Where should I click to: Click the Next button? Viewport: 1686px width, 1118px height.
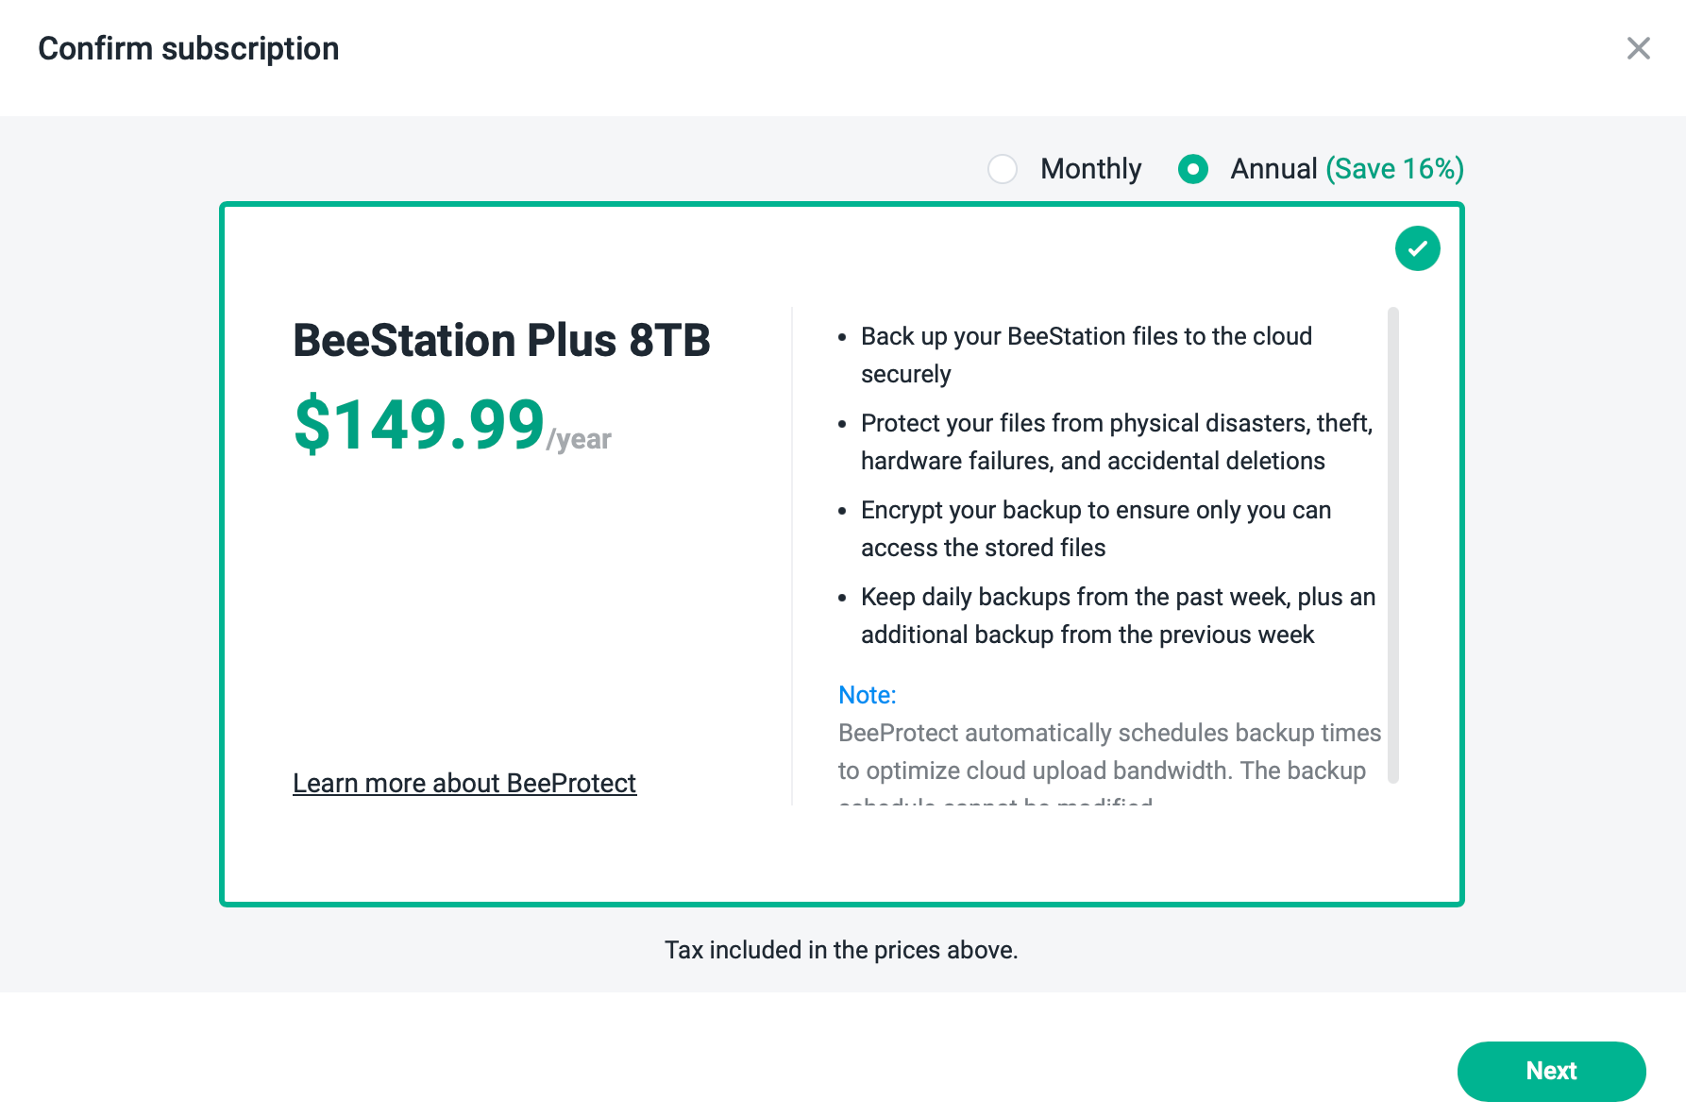[1551, 1071]
